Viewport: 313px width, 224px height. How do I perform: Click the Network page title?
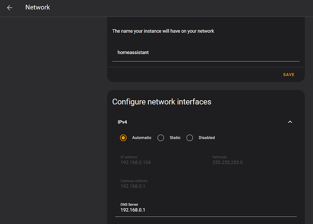click(38, 7)
